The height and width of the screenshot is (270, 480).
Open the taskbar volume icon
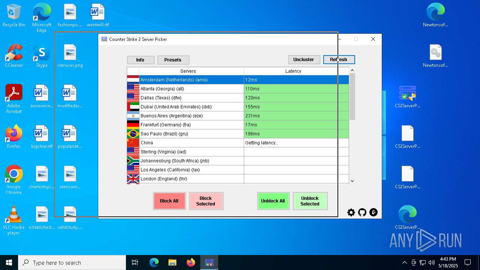pos(432,262)
